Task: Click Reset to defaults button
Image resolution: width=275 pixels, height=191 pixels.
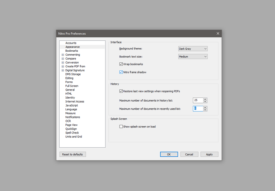Action: [73, 154]
